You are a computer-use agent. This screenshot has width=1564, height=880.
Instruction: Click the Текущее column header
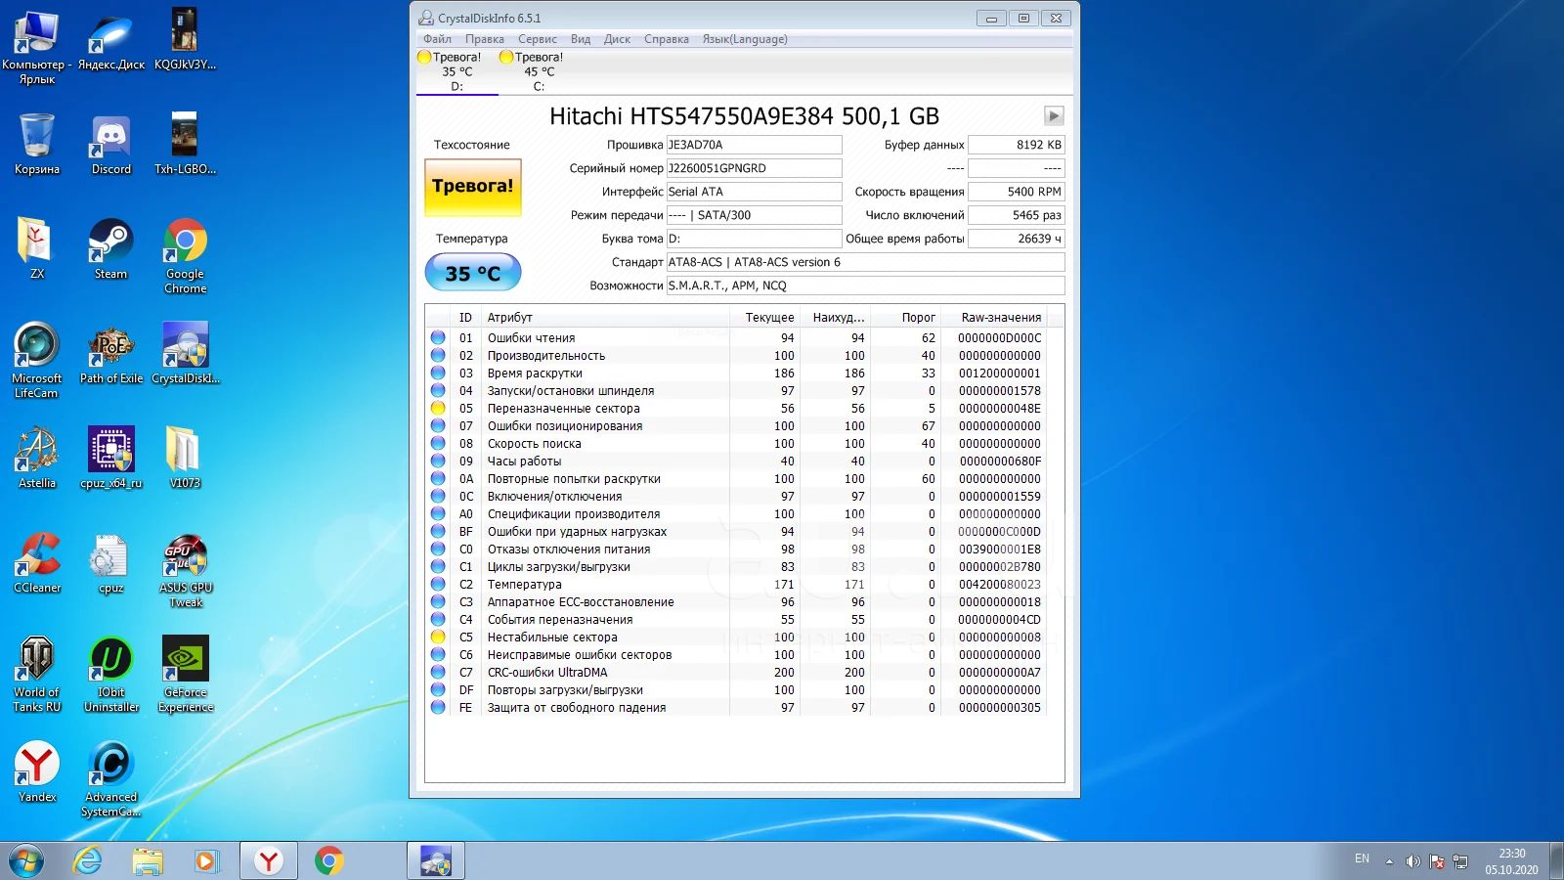pyautogui.click(x=764, y=318)
